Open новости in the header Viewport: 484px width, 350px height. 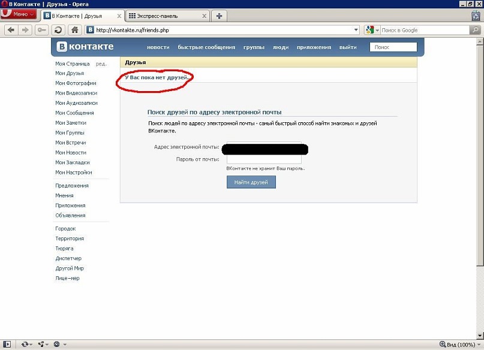(x=158, y=47)
